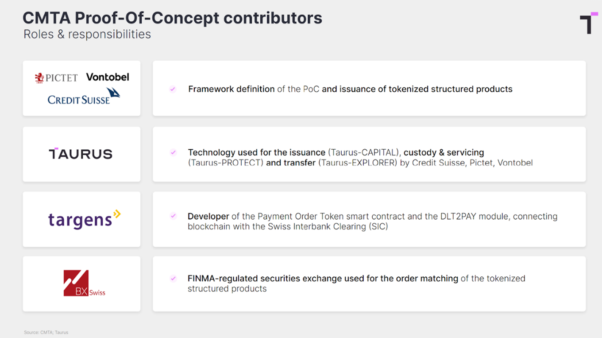Click the checkmark beside Developer text

[x=173, y=216]
